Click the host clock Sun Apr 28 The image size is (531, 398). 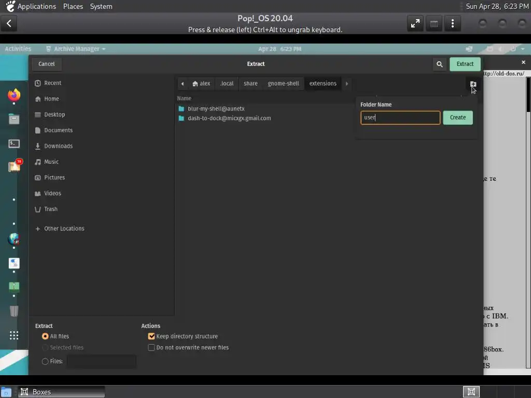497,6
